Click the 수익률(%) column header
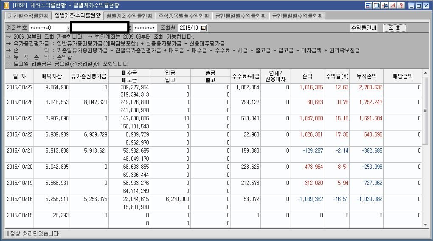Image resolution: width=433 pixels, height=241 pixels. click(337, 76)
